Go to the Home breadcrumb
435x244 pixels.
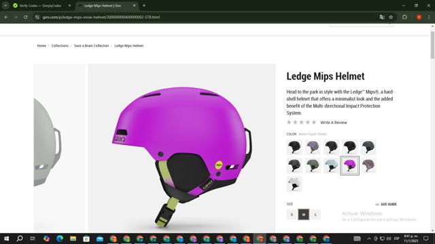[41, 45]
